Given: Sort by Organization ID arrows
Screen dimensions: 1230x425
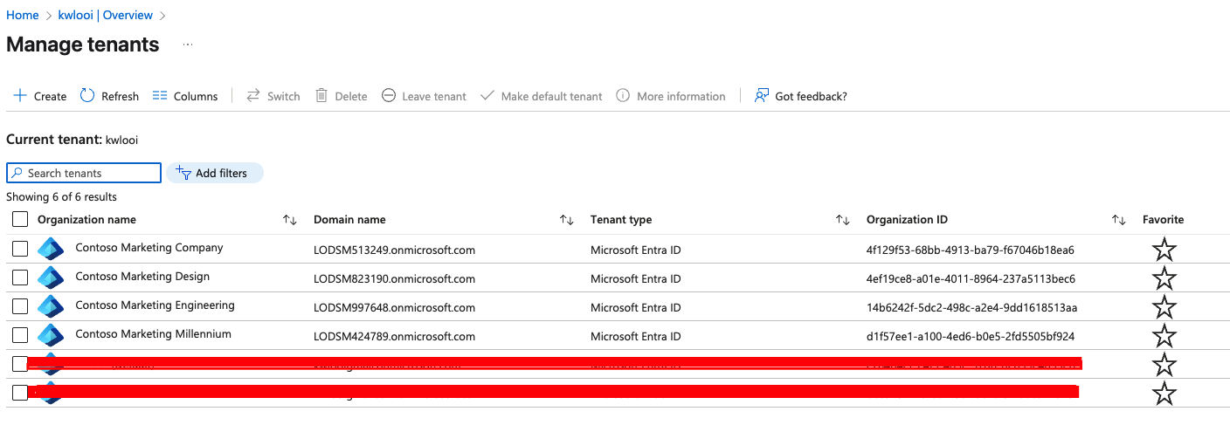Looking at the screenshot, I should click(1118, 220).
